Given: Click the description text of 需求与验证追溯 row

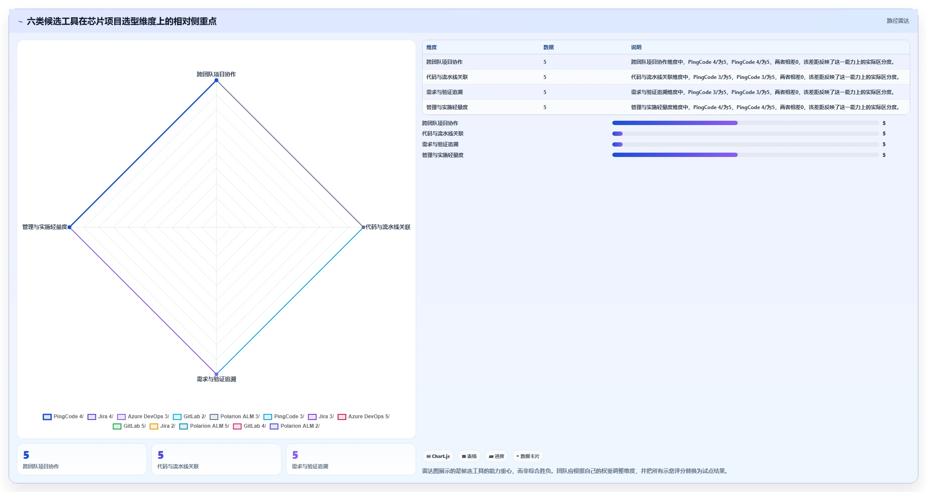Looking at the screenshot, I should tap(763, 92).
